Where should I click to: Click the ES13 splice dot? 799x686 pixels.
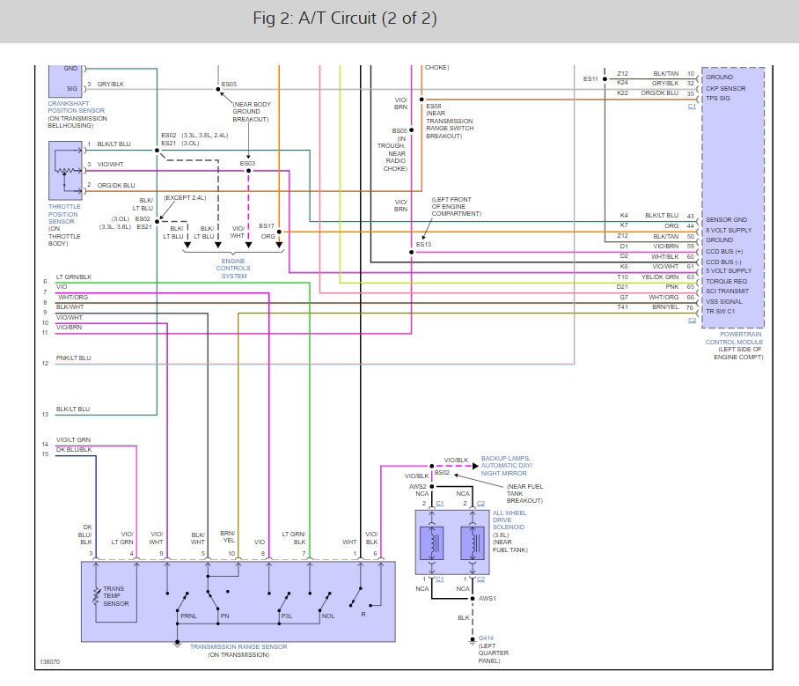(411, 253)
